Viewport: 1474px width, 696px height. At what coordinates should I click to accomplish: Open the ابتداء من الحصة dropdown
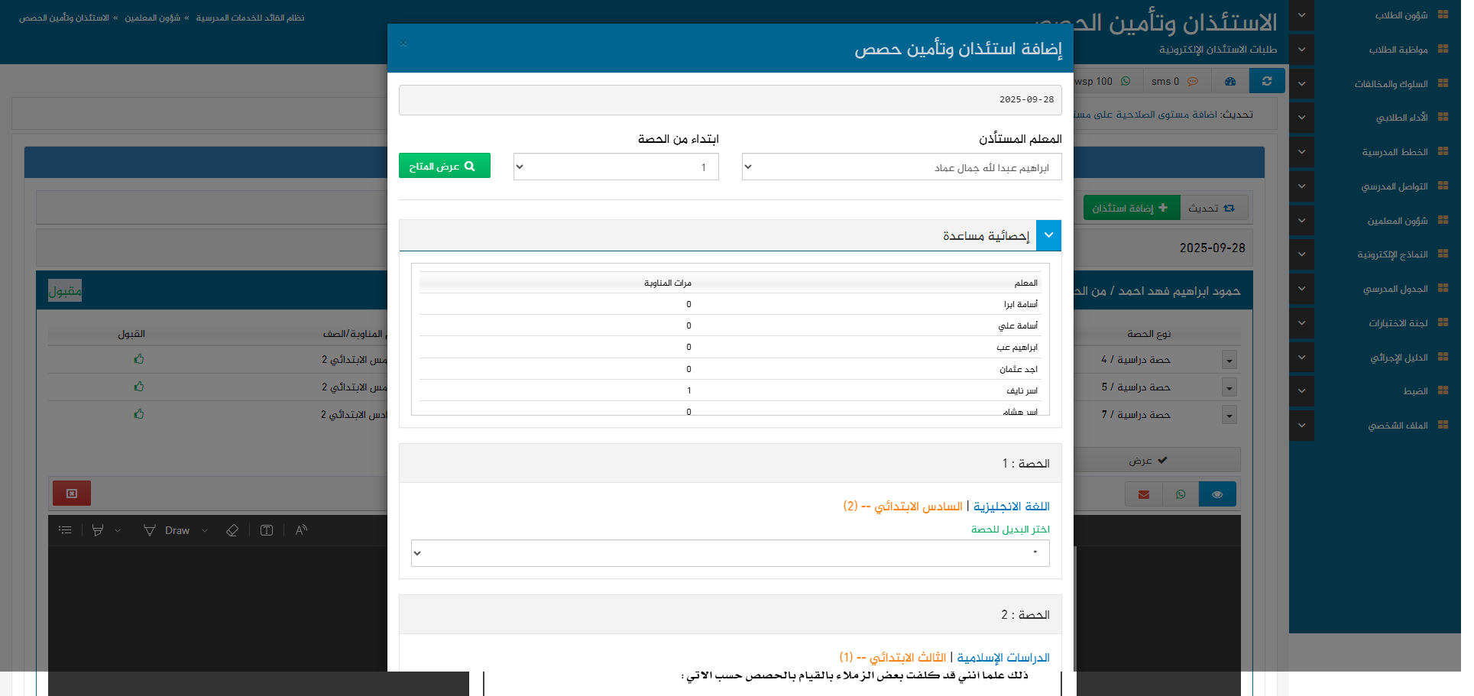(x=615, y=167)
